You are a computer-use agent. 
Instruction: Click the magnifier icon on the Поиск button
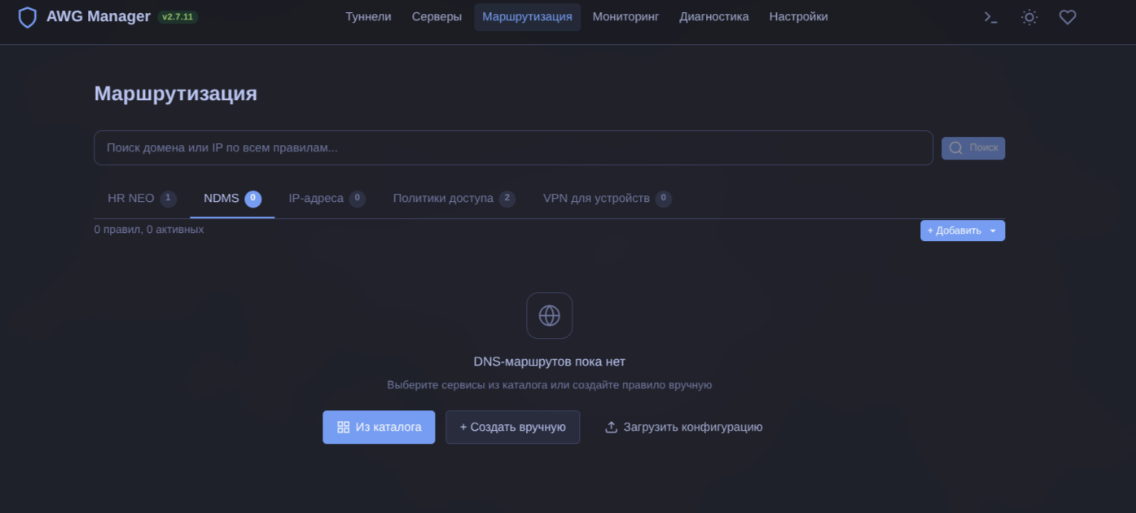(x=955, y=147)
